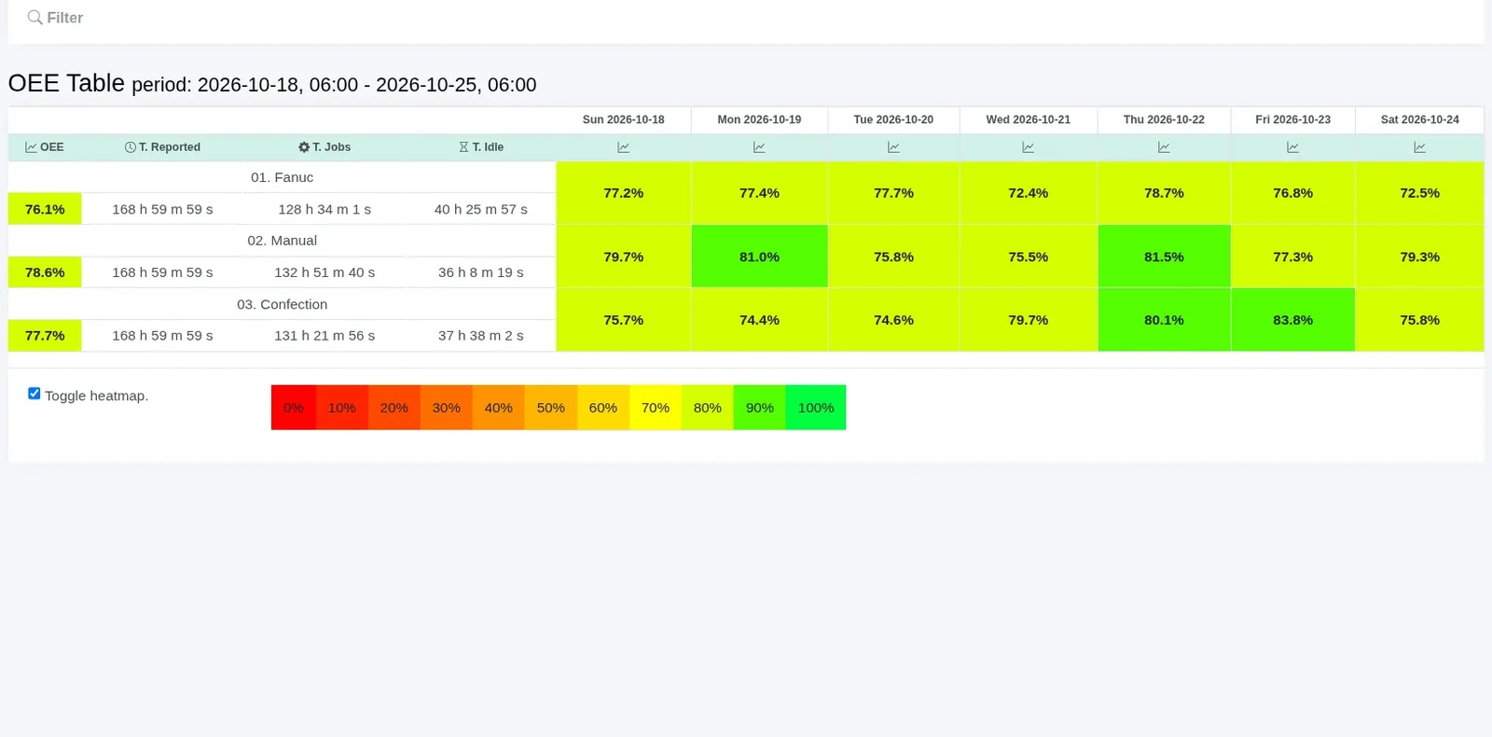Click the Tue 2026-10-20 date header

pyautogui.click(x=893, y=119)
